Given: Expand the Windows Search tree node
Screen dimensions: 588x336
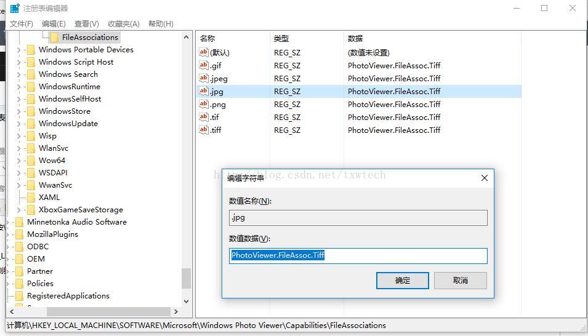Looking at the screenshot, I should tap(18, 74).
